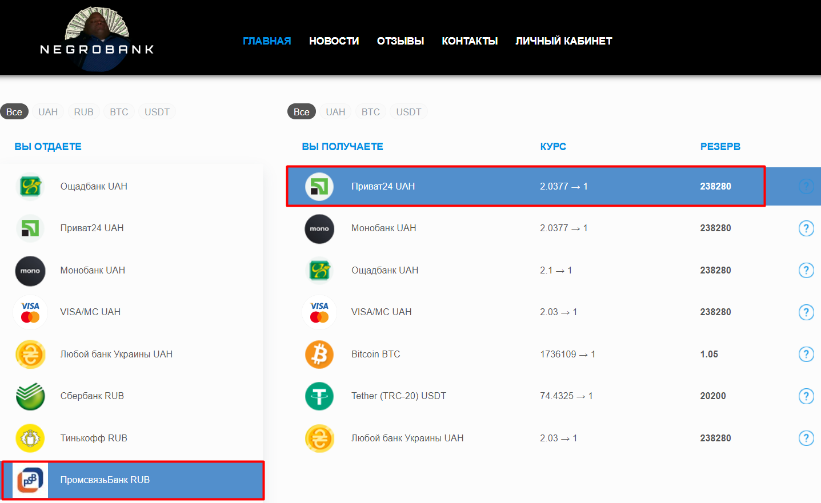Click the Tether icon

coord(319,396)
